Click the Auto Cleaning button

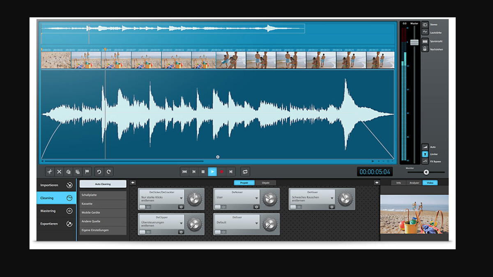pyautogui.click(x=103, y=184)
